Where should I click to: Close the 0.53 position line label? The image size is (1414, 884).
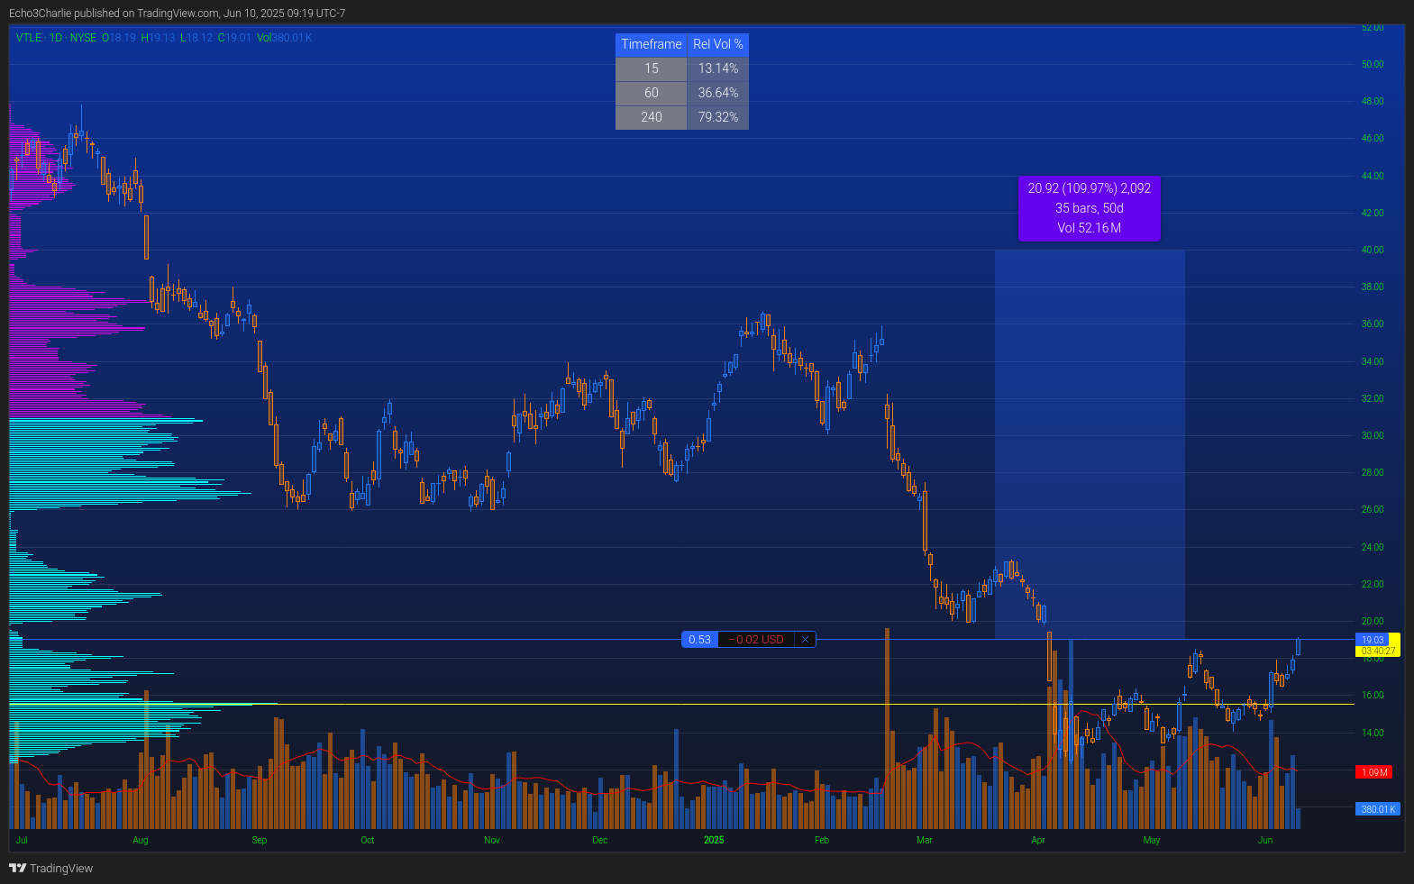805,640
